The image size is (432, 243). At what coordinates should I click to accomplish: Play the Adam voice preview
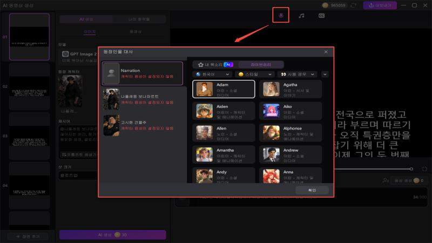click(x=204, y=89)
